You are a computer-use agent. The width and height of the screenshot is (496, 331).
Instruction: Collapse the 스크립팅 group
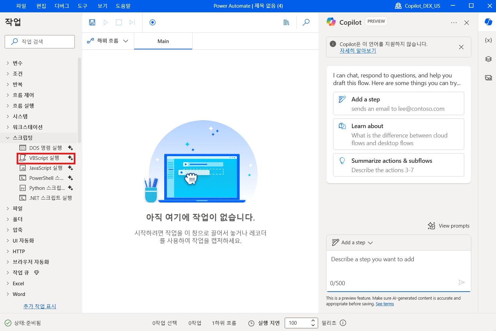[8, 138]
